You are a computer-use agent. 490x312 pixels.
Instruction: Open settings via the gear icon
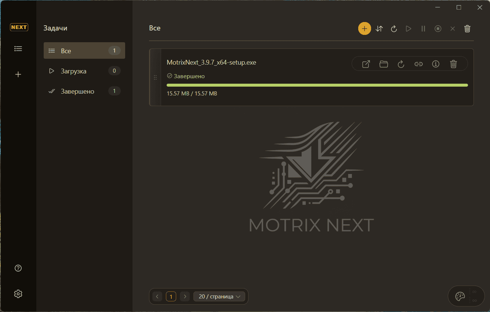[18, 294]
